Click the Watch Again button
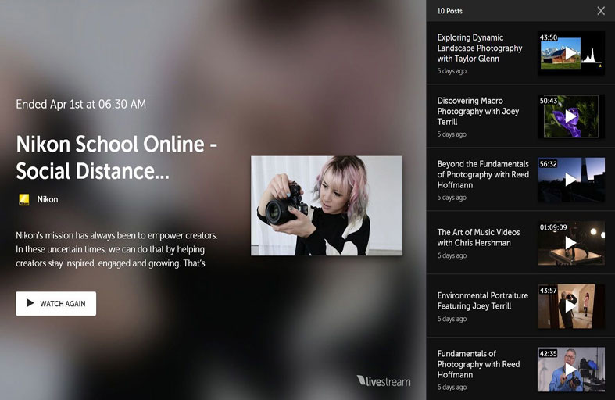 pyautogui.click(x=55, y=303)
